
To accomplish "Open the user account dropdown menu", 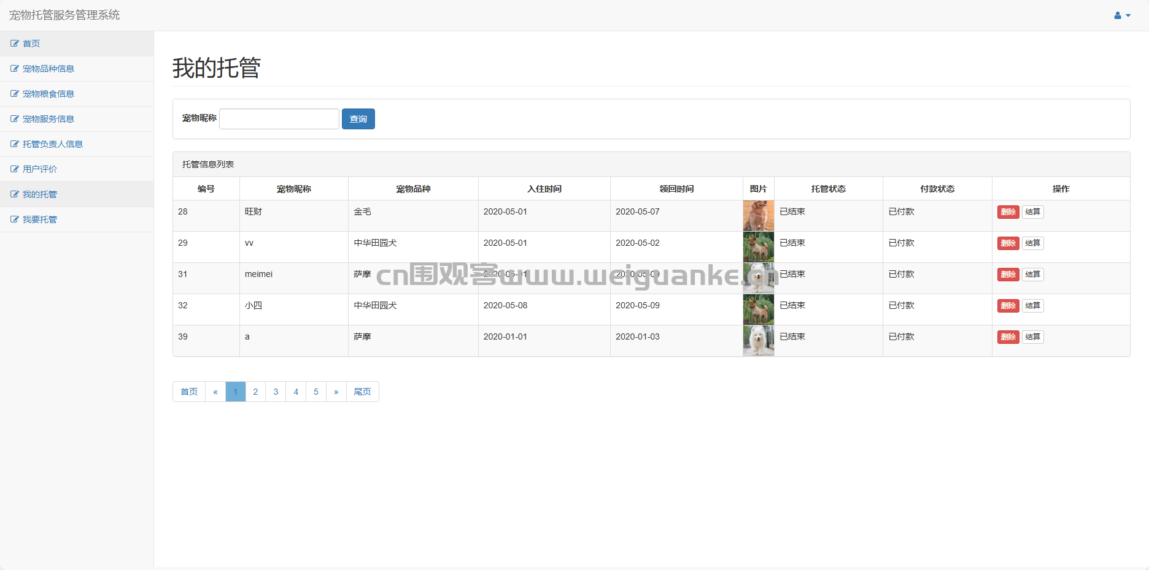I will 1122,15.
